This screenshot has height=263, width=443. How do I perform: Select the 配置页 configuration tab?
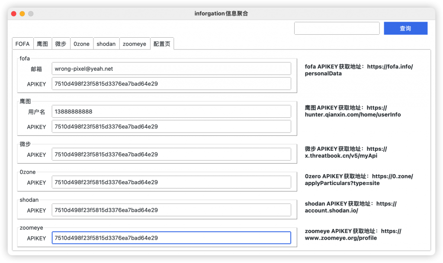click(x=162, y=43)
